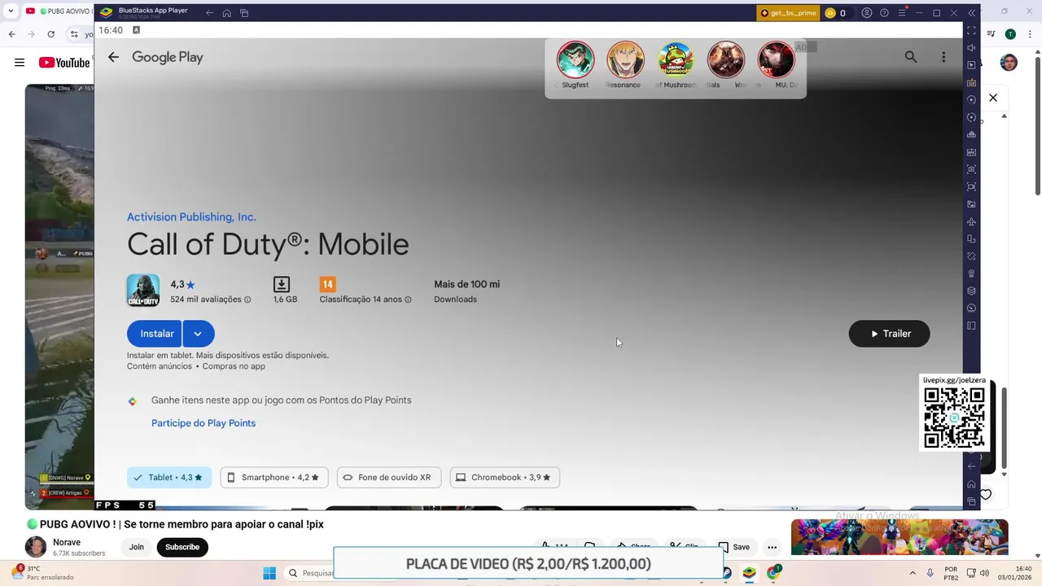
Task: Go to YouTube home via logo
Action: click(x=64, y=63)
